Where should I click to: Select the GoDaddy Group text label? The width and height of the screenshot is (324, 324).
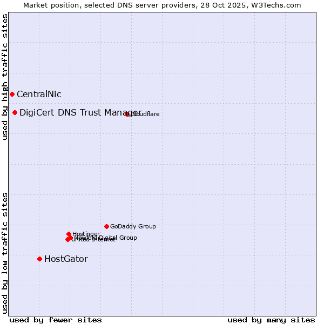[x=133, y=227]
